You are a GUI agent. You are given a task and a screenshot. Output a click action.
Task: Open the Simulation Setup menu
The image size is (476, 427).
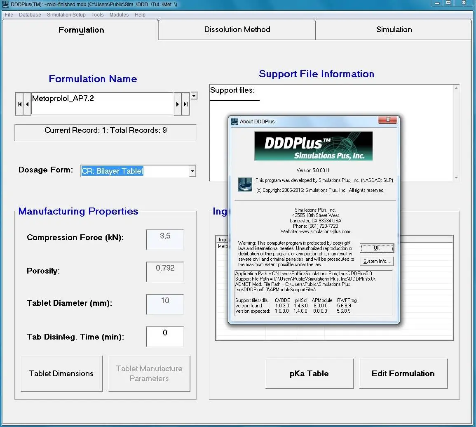click(66, 14)
